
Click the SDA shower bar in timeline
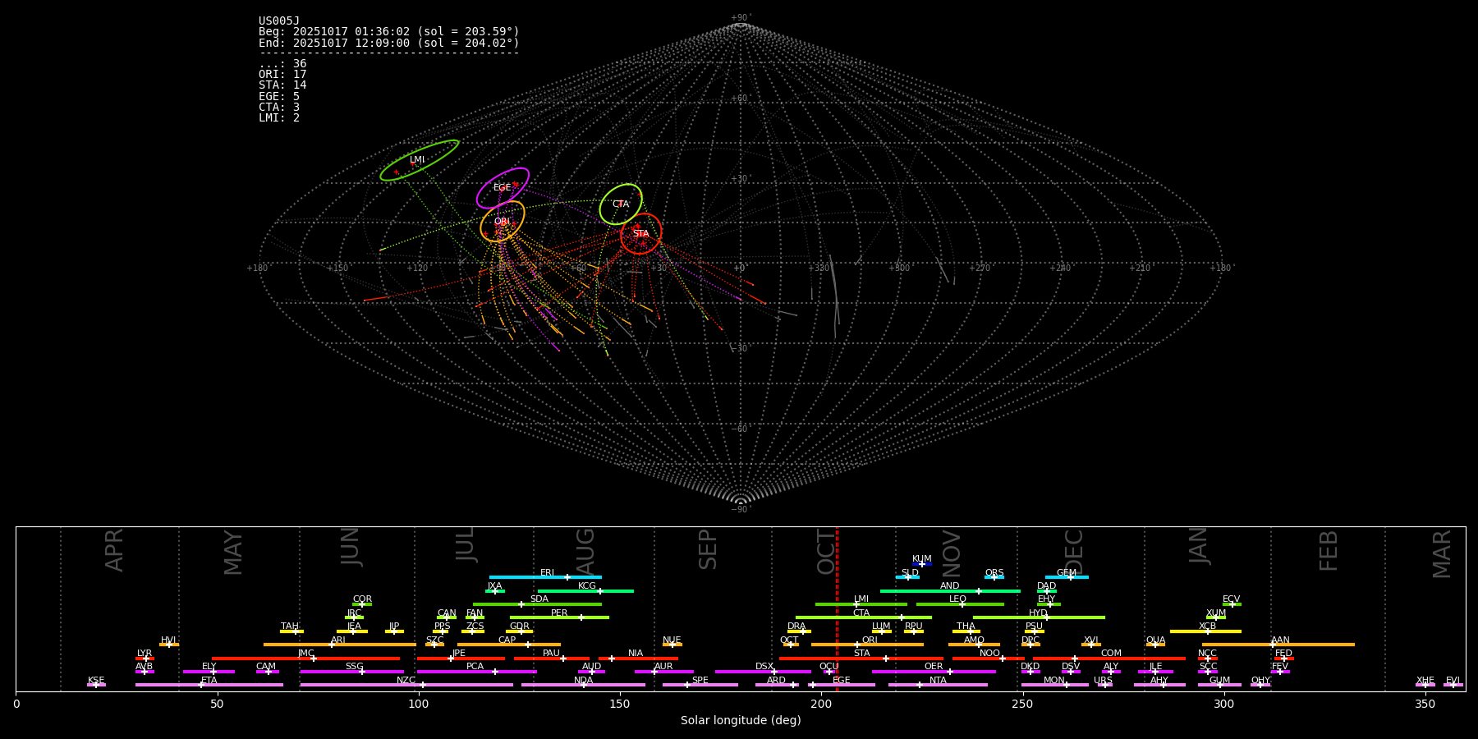(537, 604)
